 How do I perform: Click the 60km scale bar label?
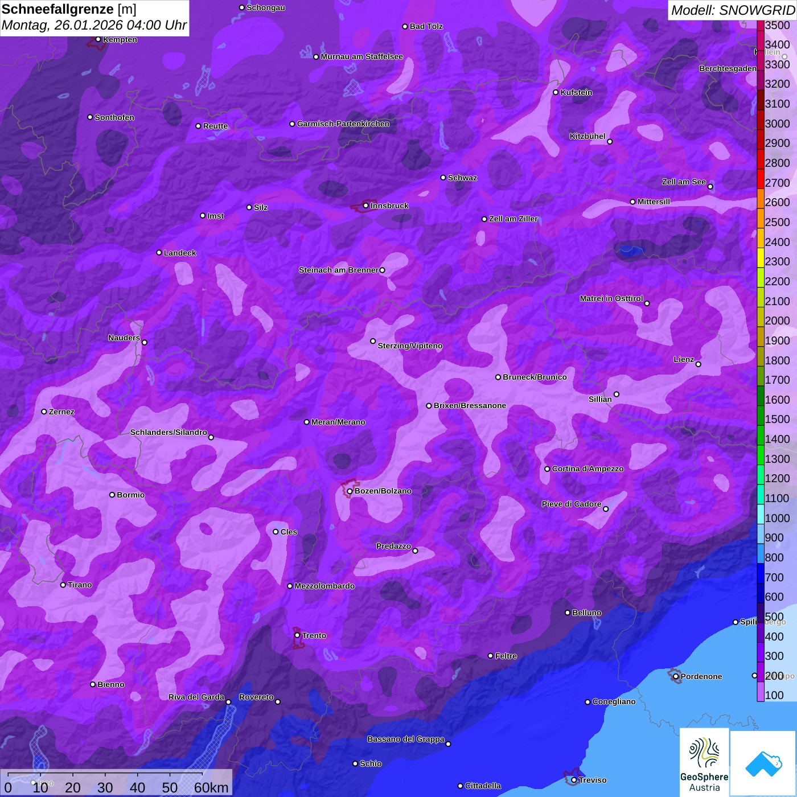211,787
